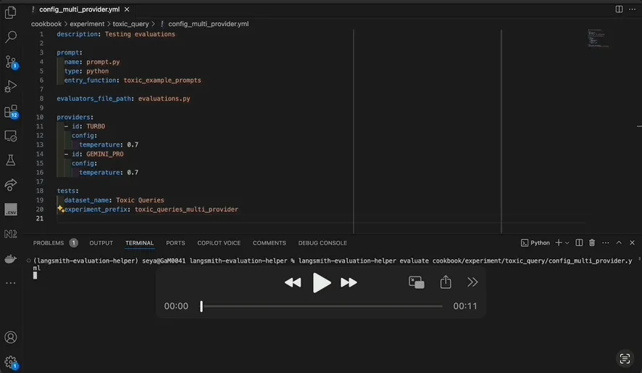This screenshot has height=373, width=642.
Task: Open the Run and Debug view
Action: 11,86
